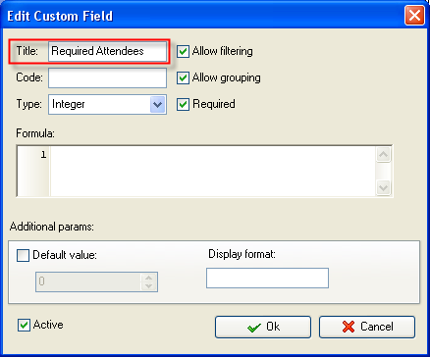Decrease the default value with the spinner's down arrow
430x357 pixels.
pyautogui.click(x=149, y=285)
